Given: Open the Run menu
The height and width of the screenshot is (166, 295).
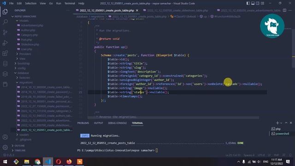Looking at the screenshot, I should (59, 3).
